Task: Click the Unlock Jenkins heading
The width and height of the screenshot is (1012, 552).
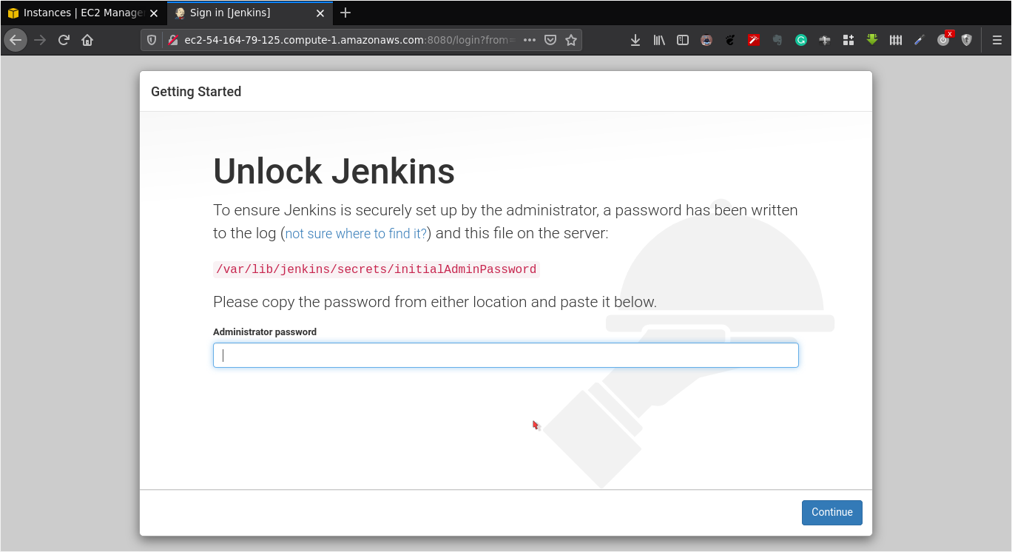Action: (334, 172)
